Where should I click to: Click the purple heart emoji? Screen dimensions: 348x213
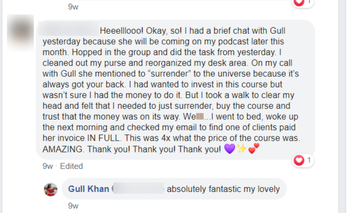click(x=230, y=149)
